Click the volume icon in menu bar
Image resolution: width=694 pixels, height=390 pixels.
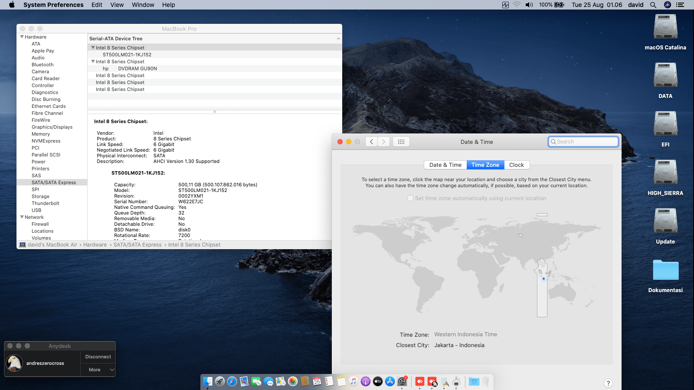pyautogui.click(x=529, y=5)
